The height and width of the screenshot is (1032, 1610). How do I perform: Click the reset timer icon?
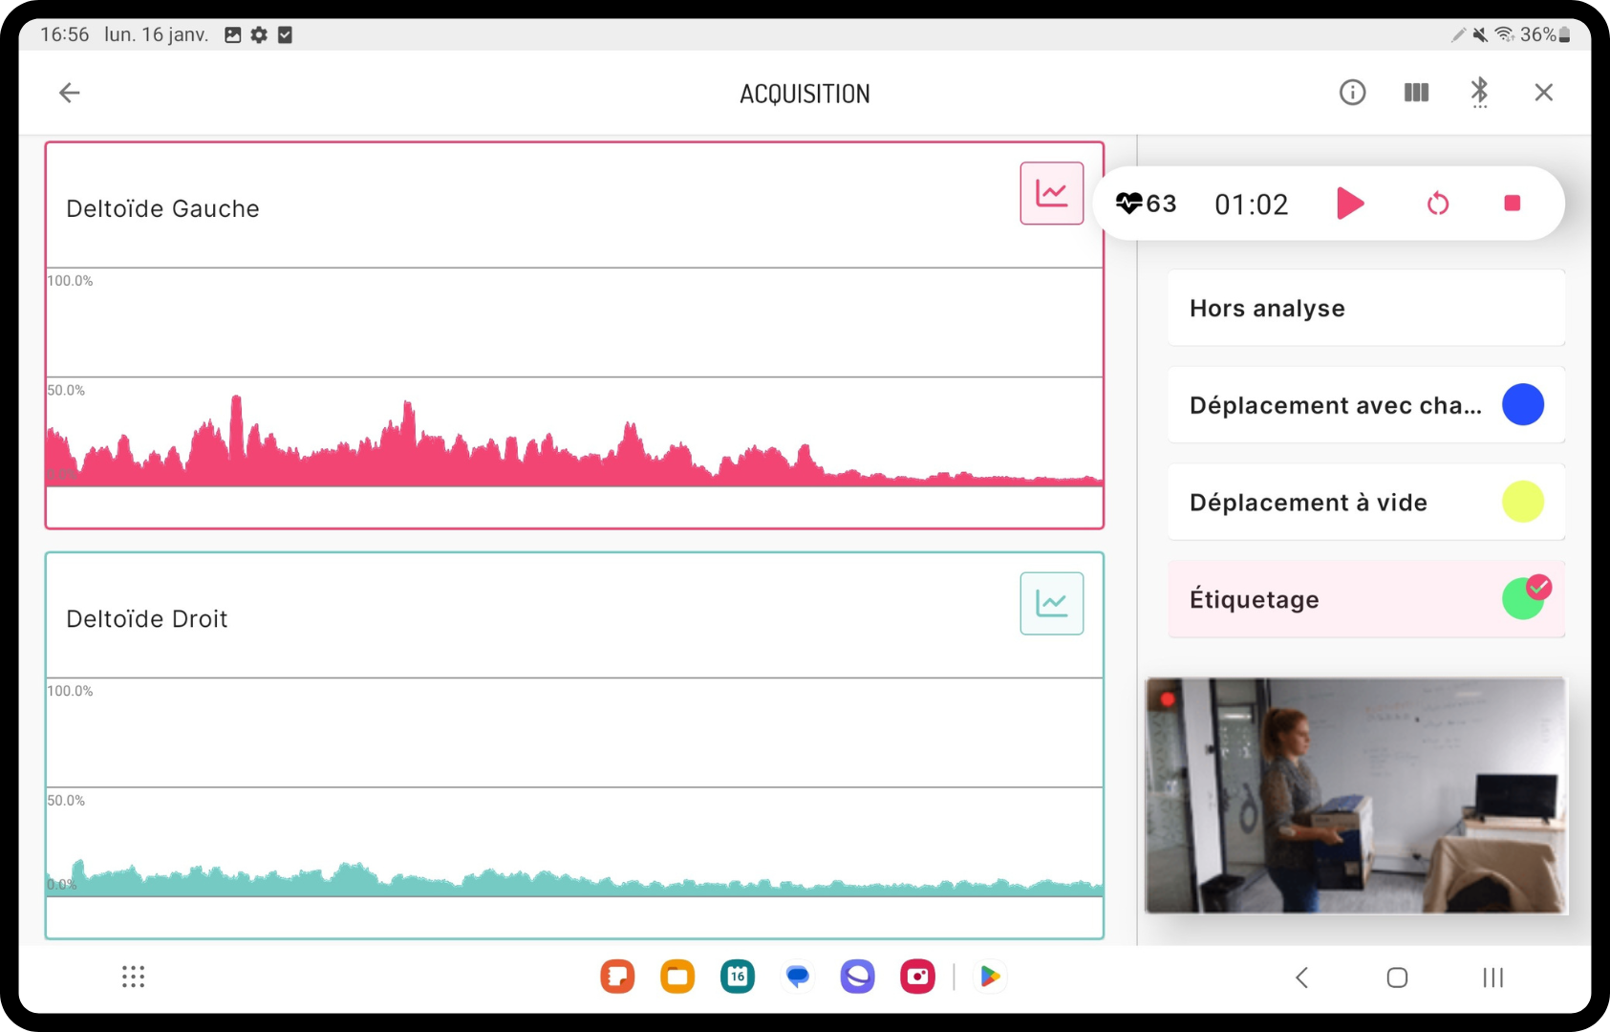coord(1437,204)
